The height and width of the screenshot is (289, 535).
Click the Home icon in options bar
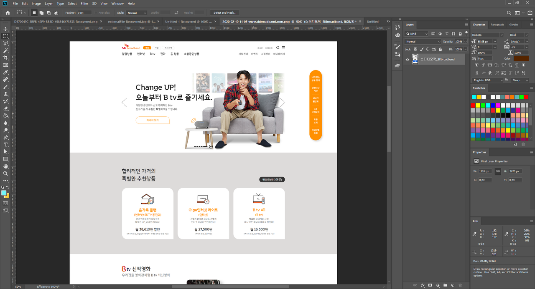tap(8, 13)
